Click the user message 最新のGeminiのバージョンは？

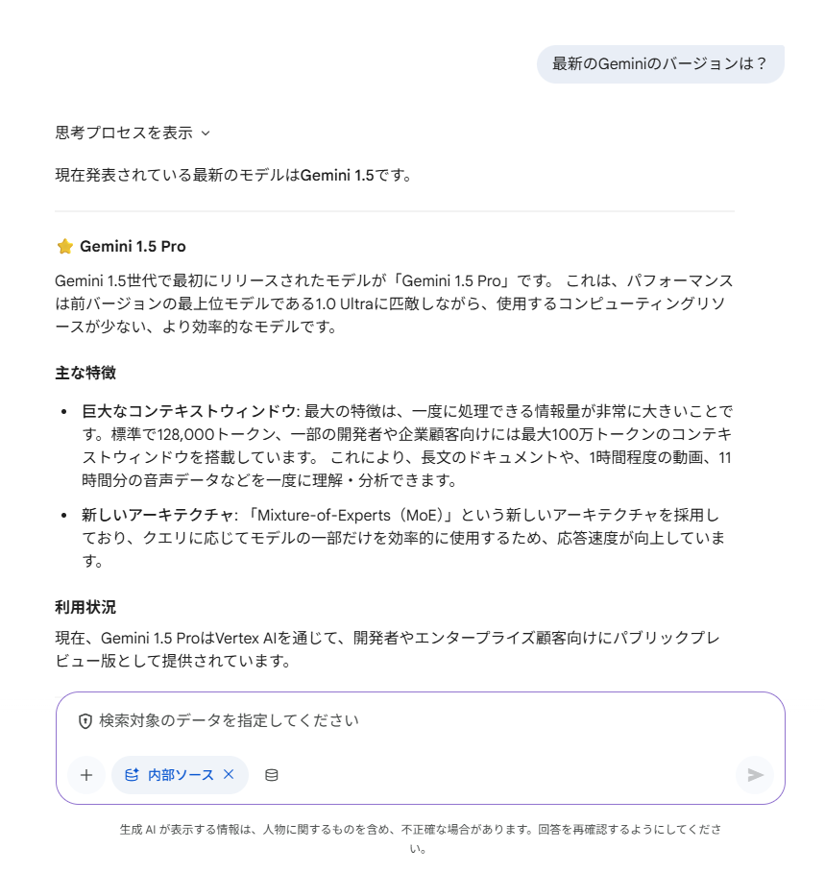click(x=660, y=64)
